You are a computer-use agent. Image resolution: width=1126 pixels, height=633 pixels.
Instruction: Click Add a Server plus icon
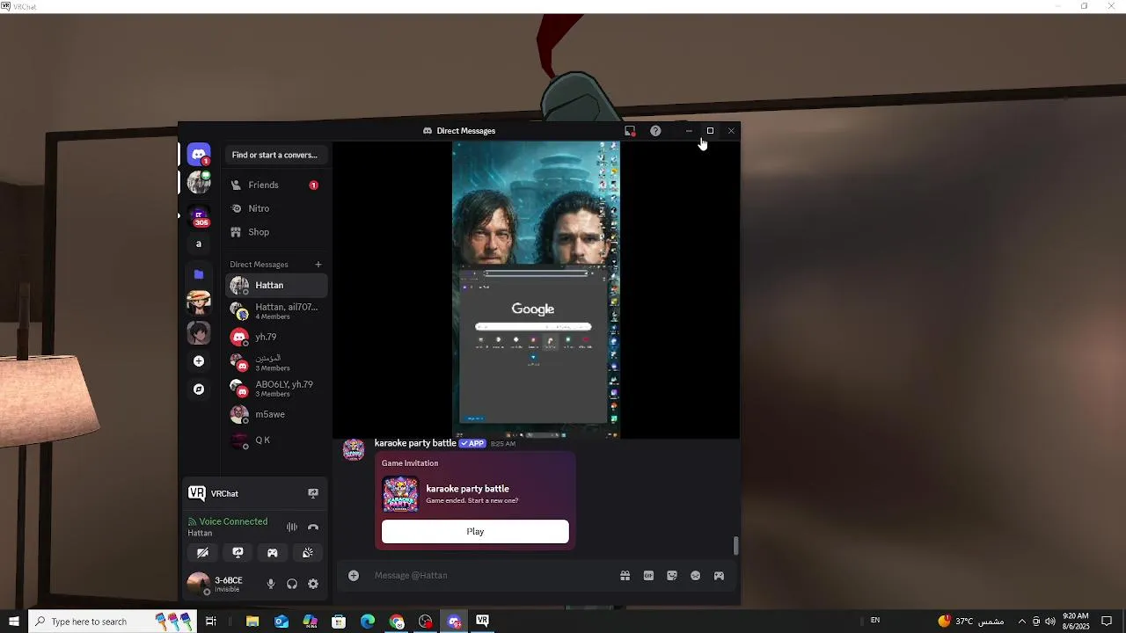[x=199, y=361]
